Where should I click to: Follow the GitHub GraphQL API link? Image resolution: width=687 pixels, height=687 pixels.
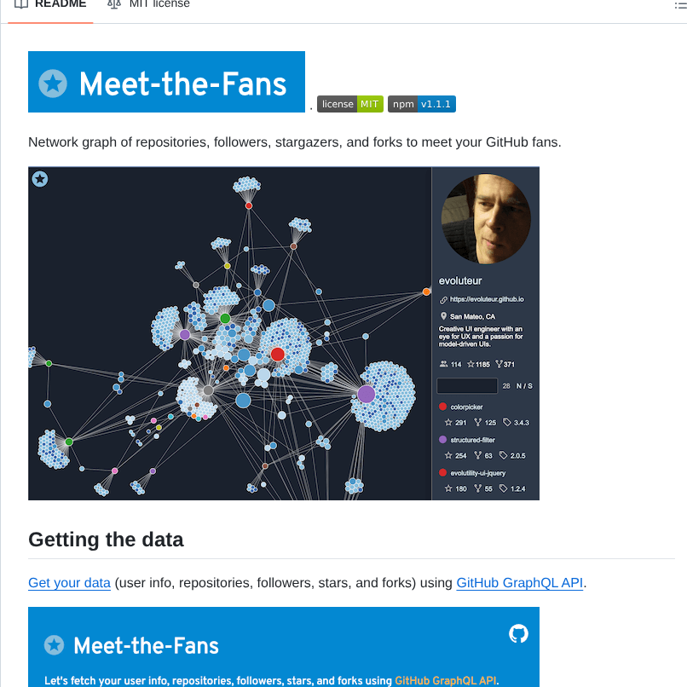coord(519,582)
